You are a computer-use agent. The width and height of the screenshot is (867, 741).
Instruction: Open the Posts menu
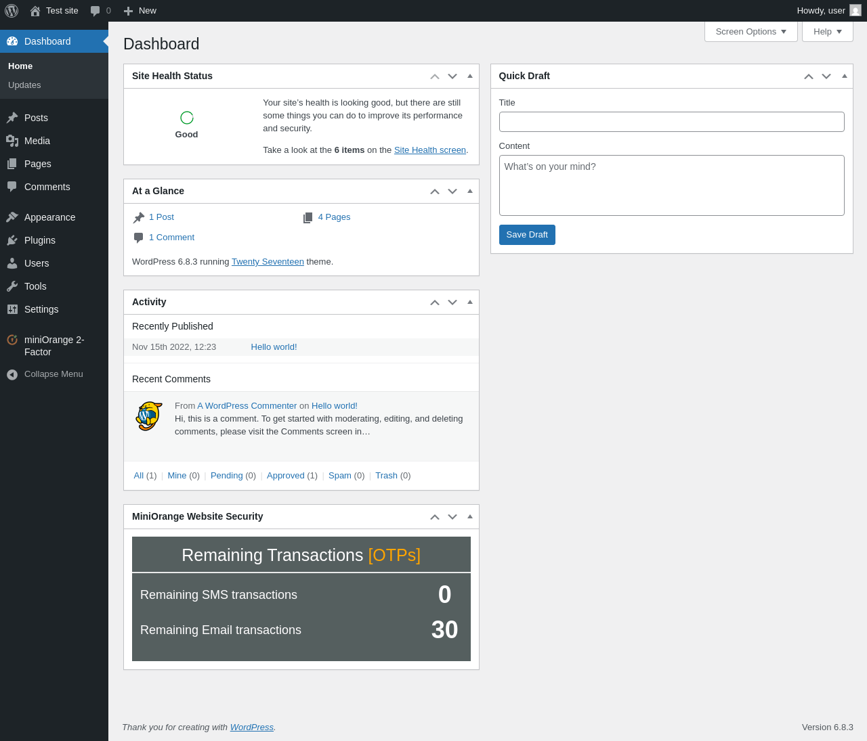[x=54, y=118]
